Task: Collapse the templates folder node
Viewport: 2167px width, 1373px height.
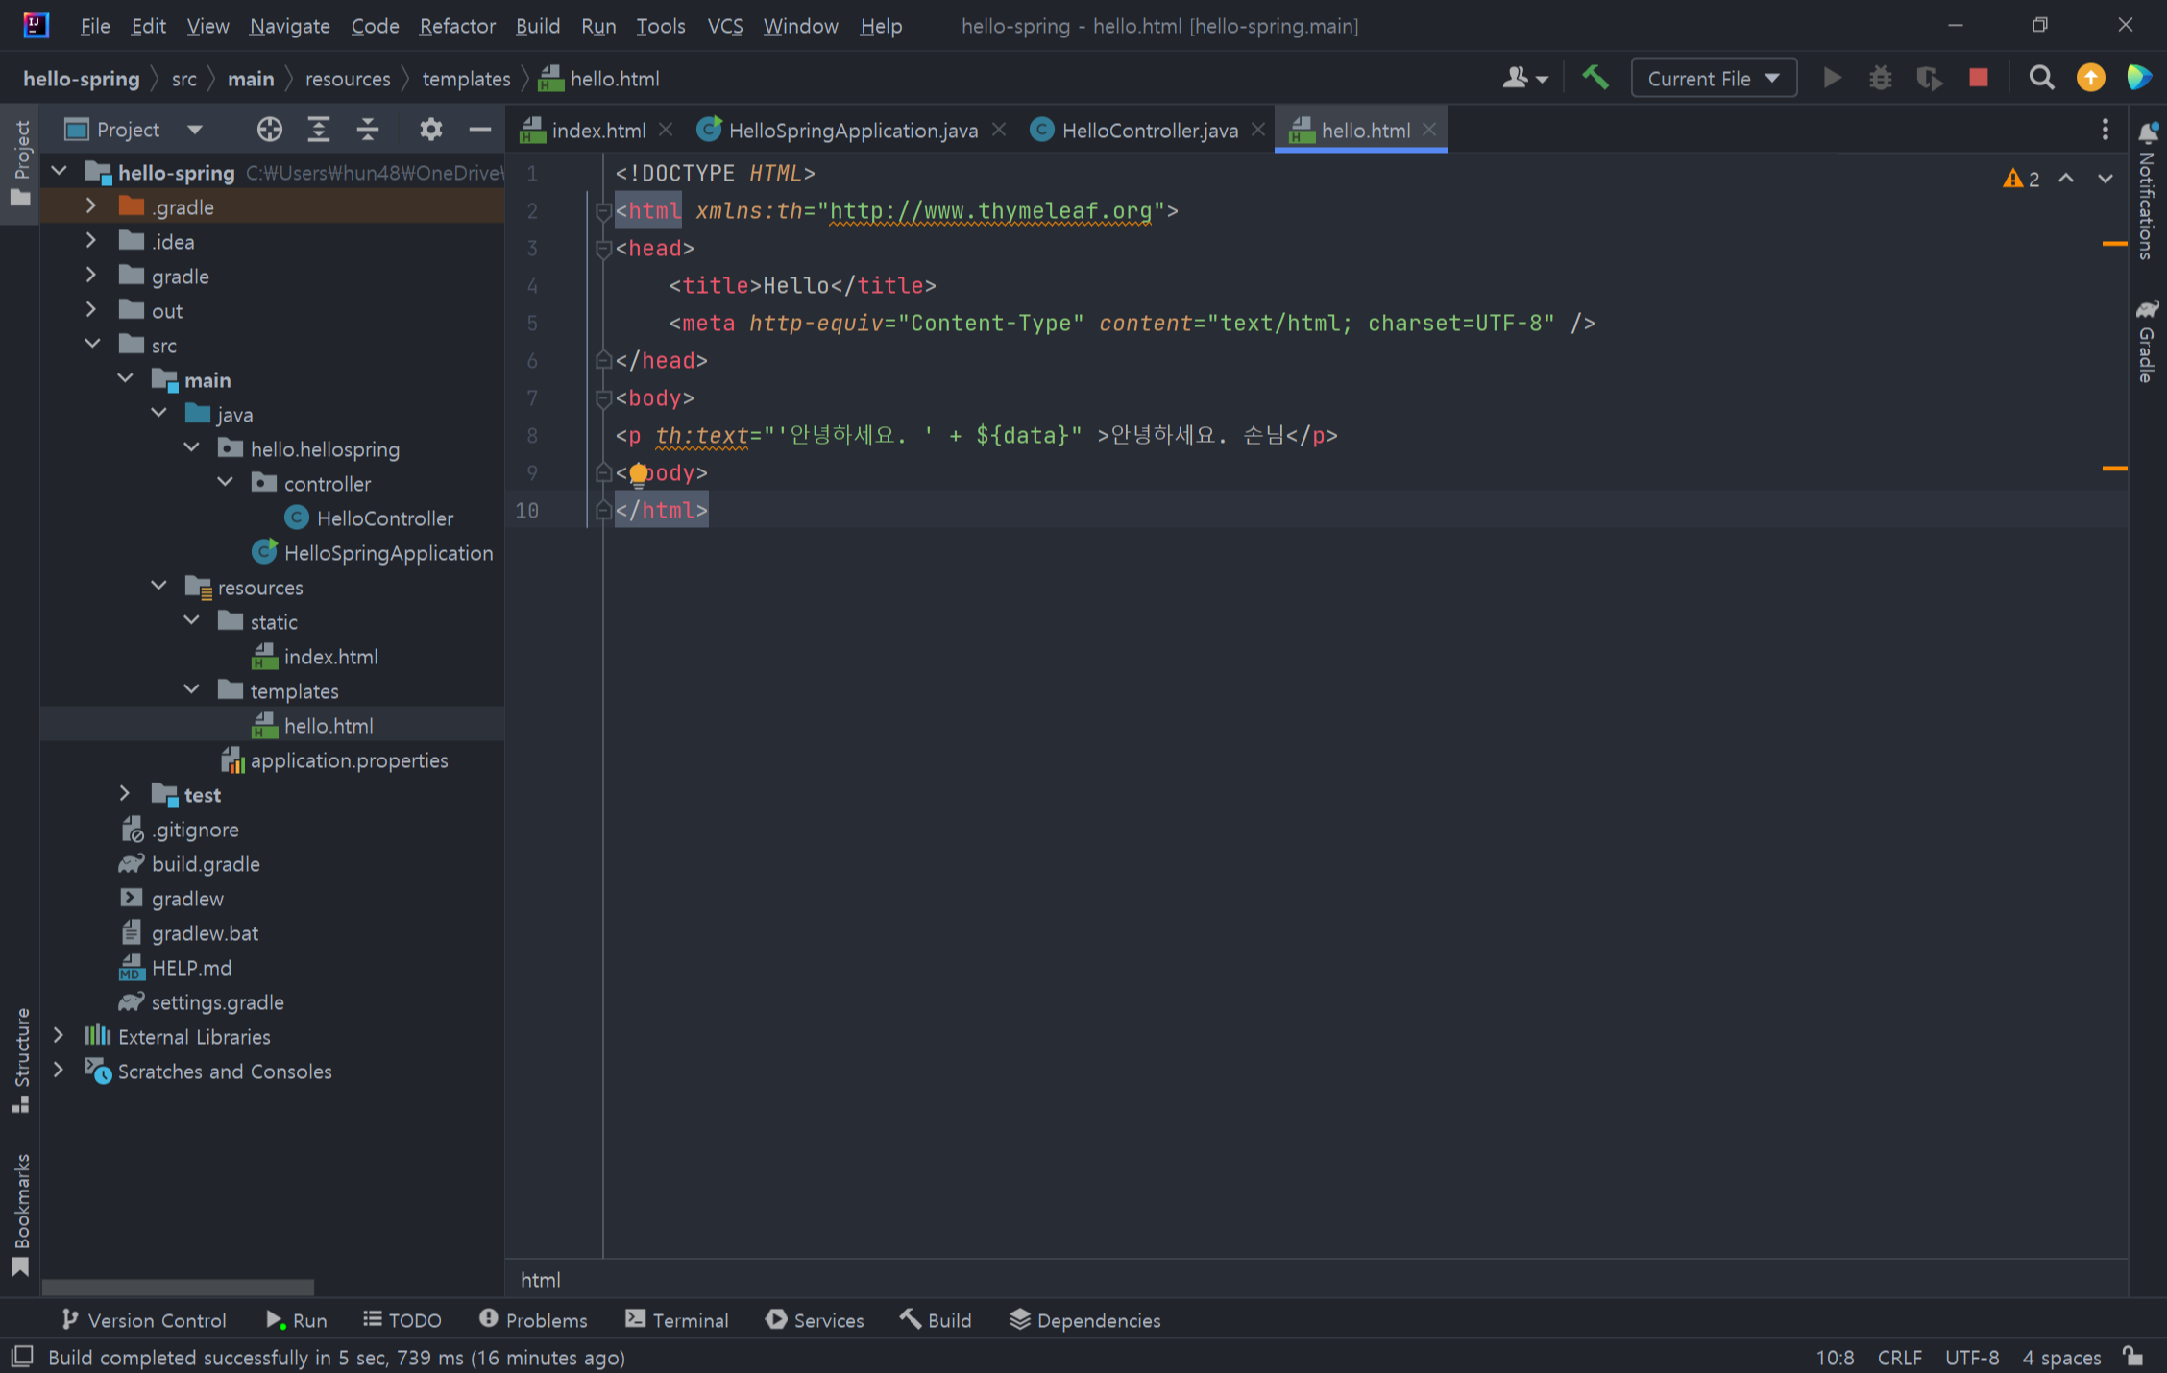Action: click(191, 690)
